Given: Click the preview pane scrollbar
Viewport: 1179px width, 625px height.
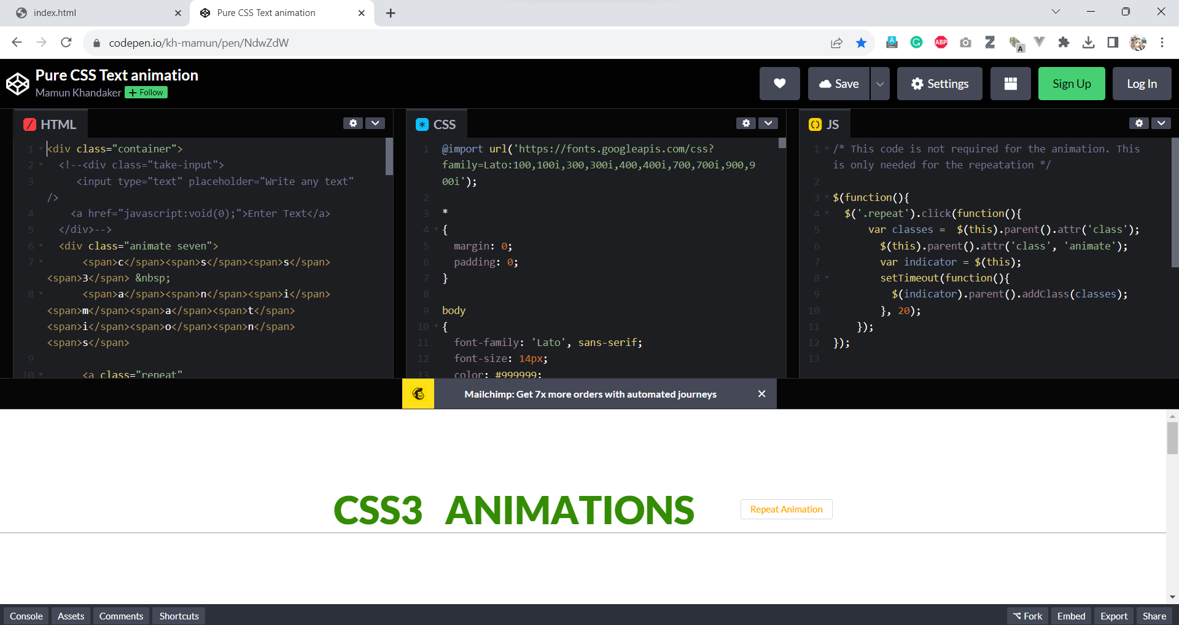Looking at the screenshot, I should click(1172, 438).
